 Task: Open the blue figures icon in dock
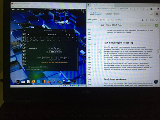54,81
